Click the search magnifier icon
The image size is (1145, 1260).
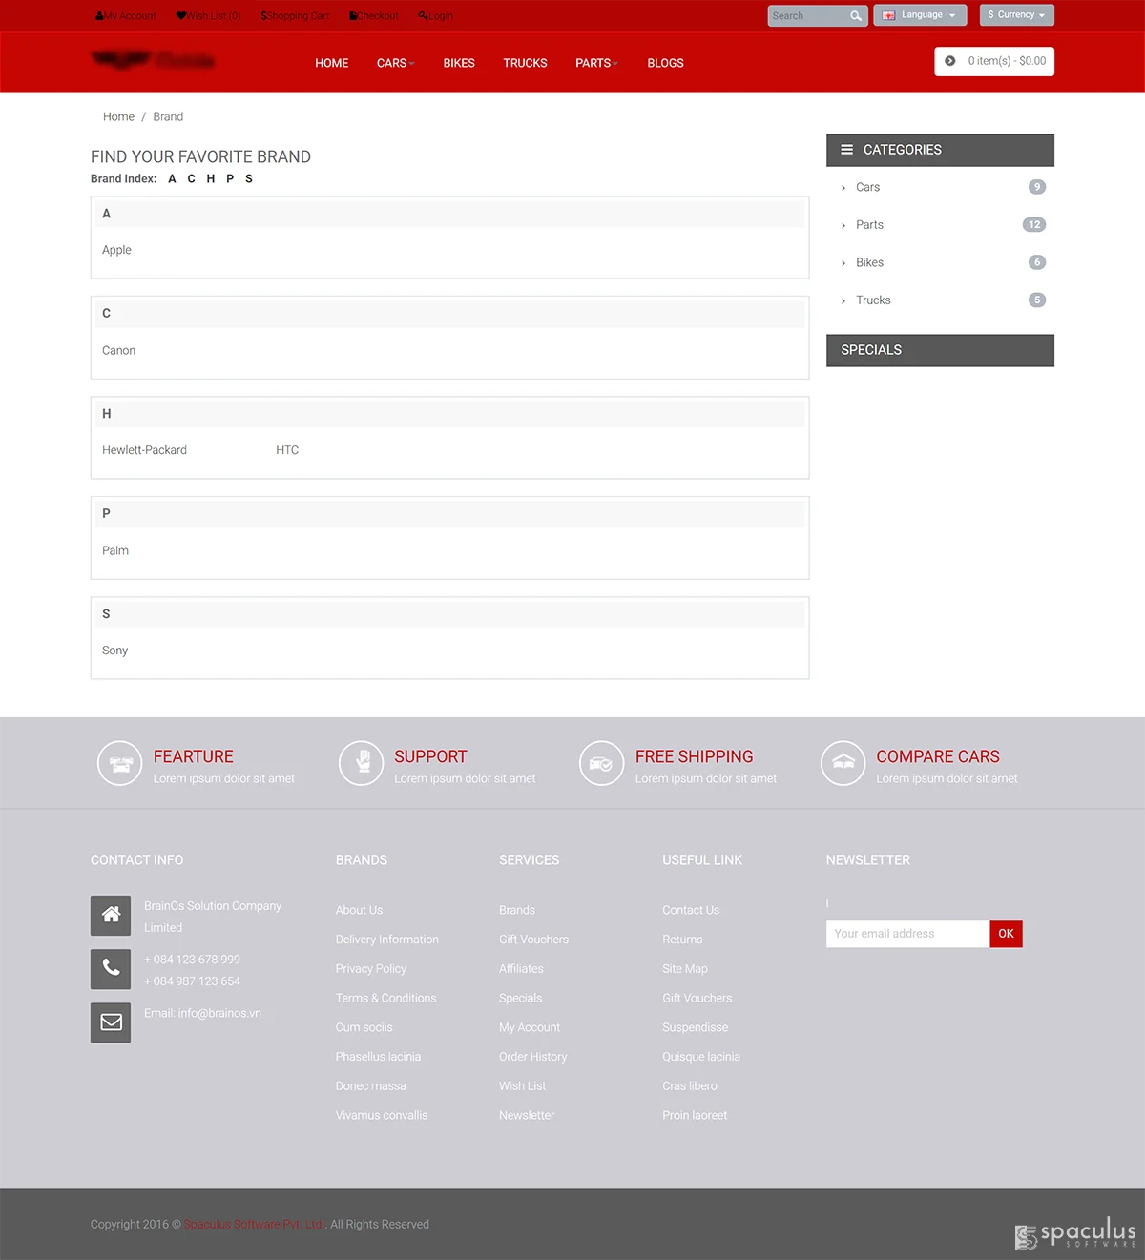pos(856,16)
